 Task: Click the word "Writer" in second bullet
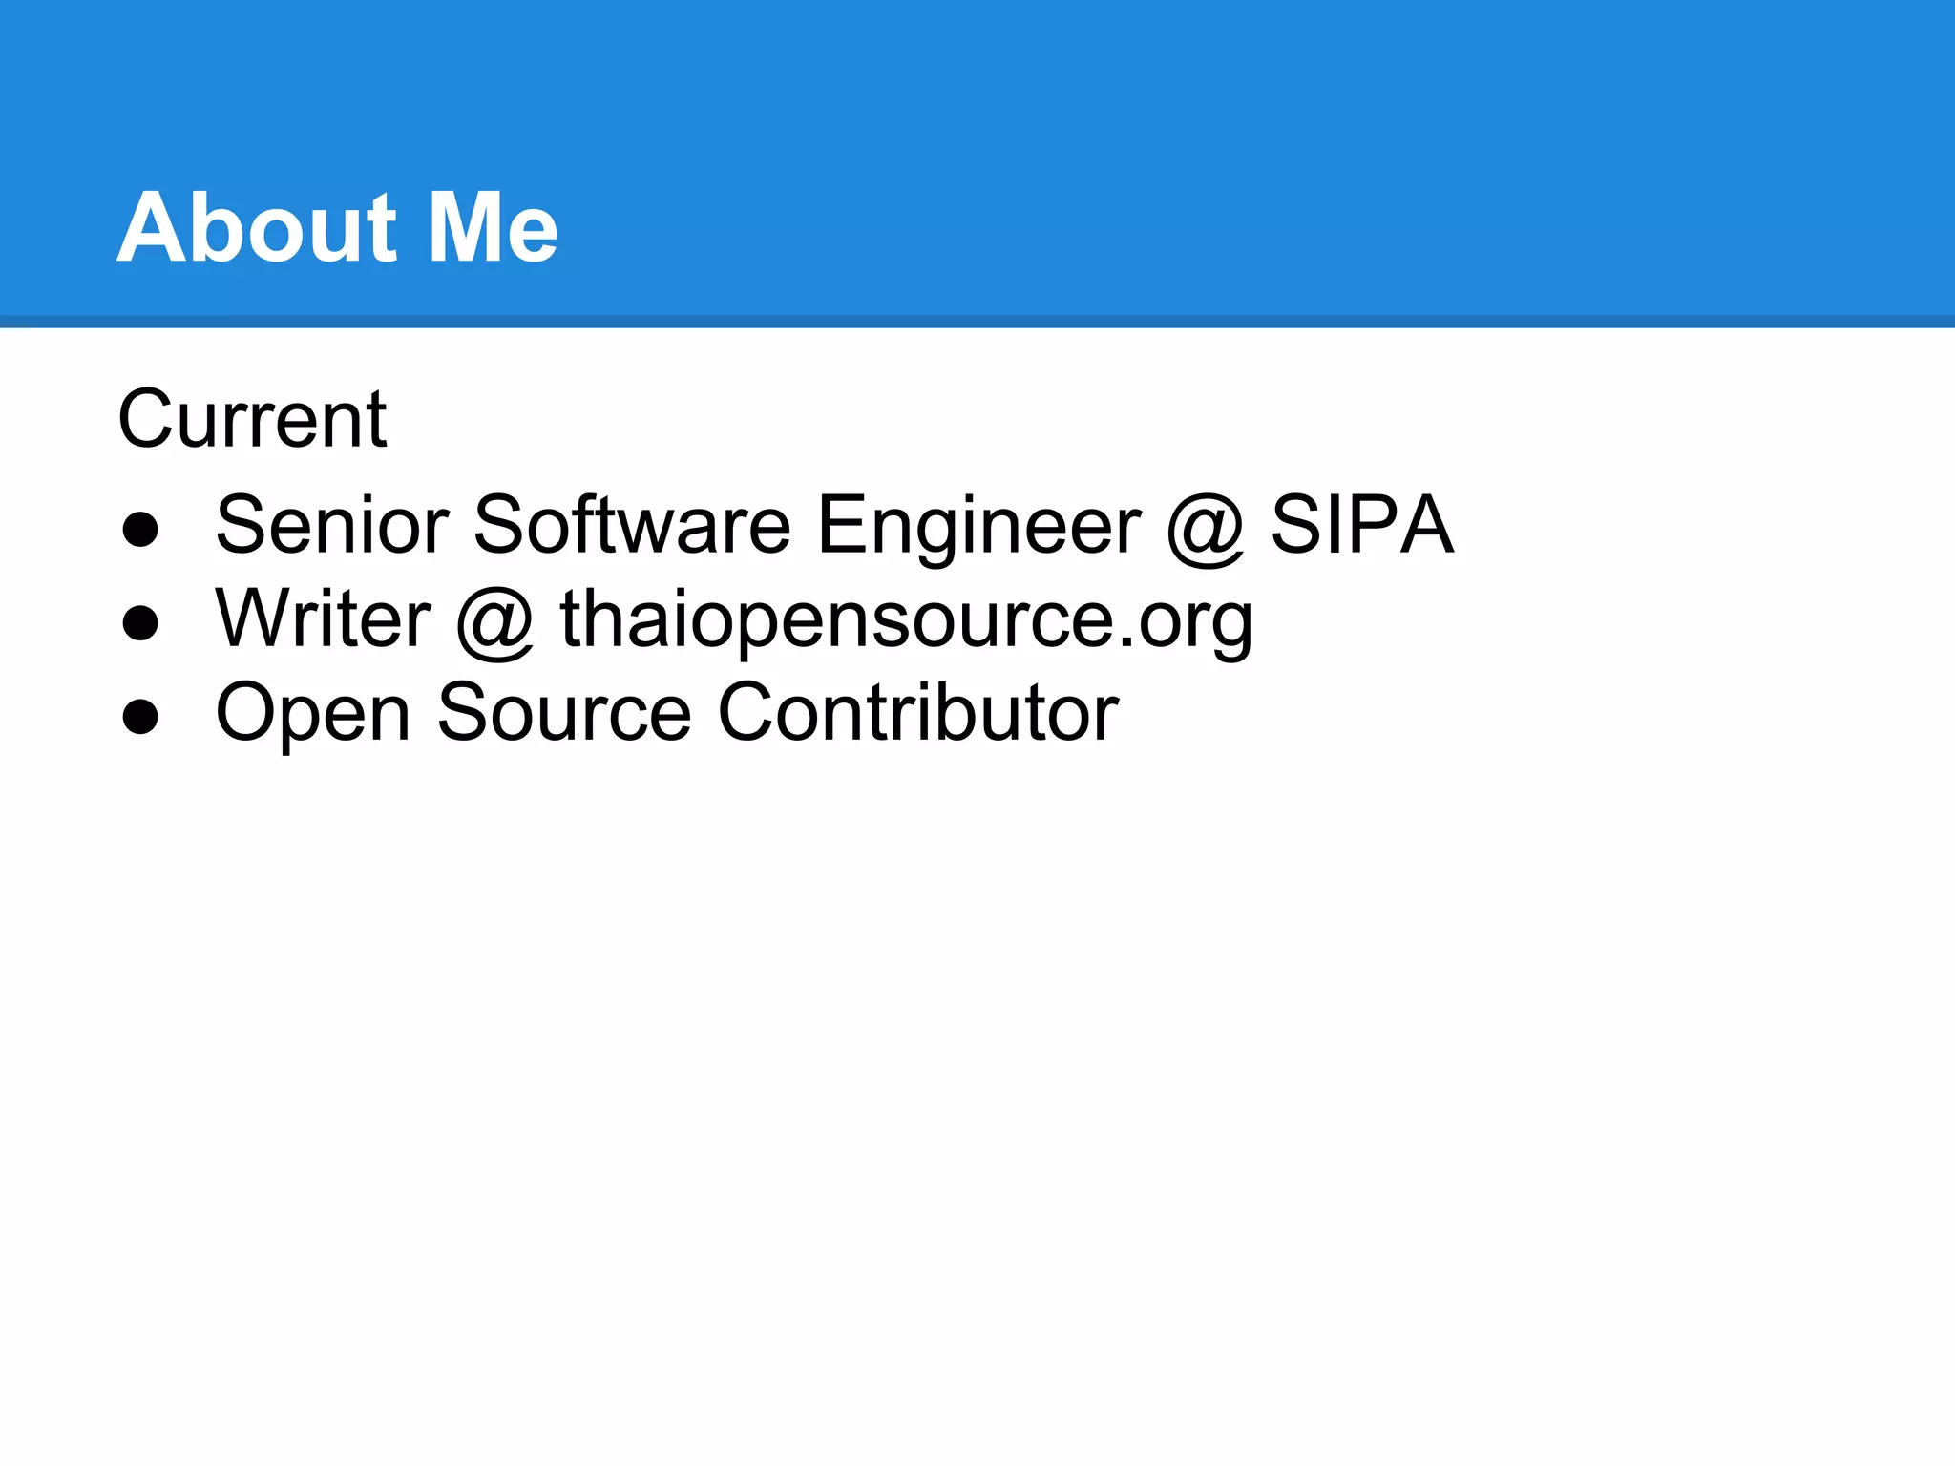(x=323, y=618)
